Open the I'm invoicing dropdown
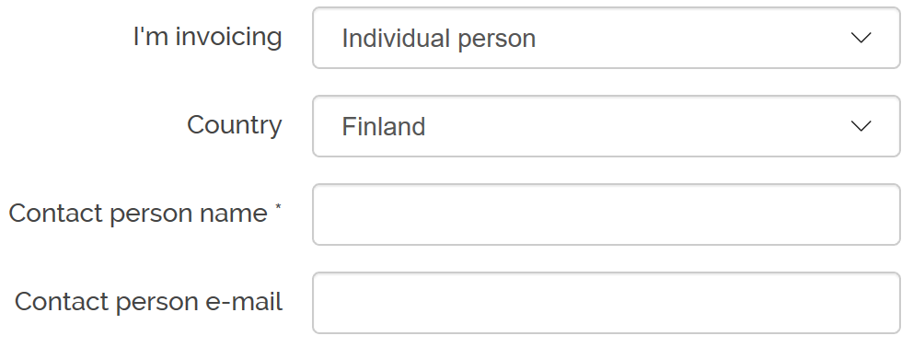 (607, 38)
